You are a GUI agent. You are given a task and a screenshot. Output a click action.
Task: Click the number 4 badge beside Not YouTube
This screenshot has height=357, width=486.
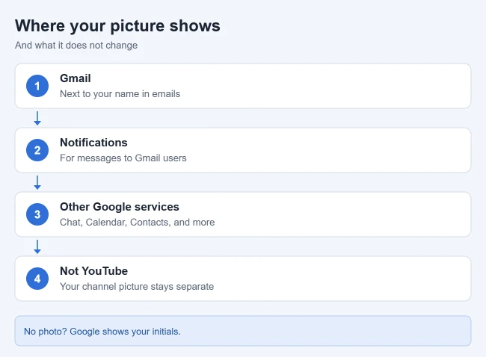pyautogui.click(x=37, y=279)
